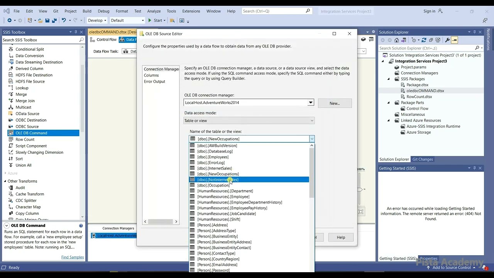Click the Find Samples link
Viewport: 494px width, 278px height.
point(73,257)
